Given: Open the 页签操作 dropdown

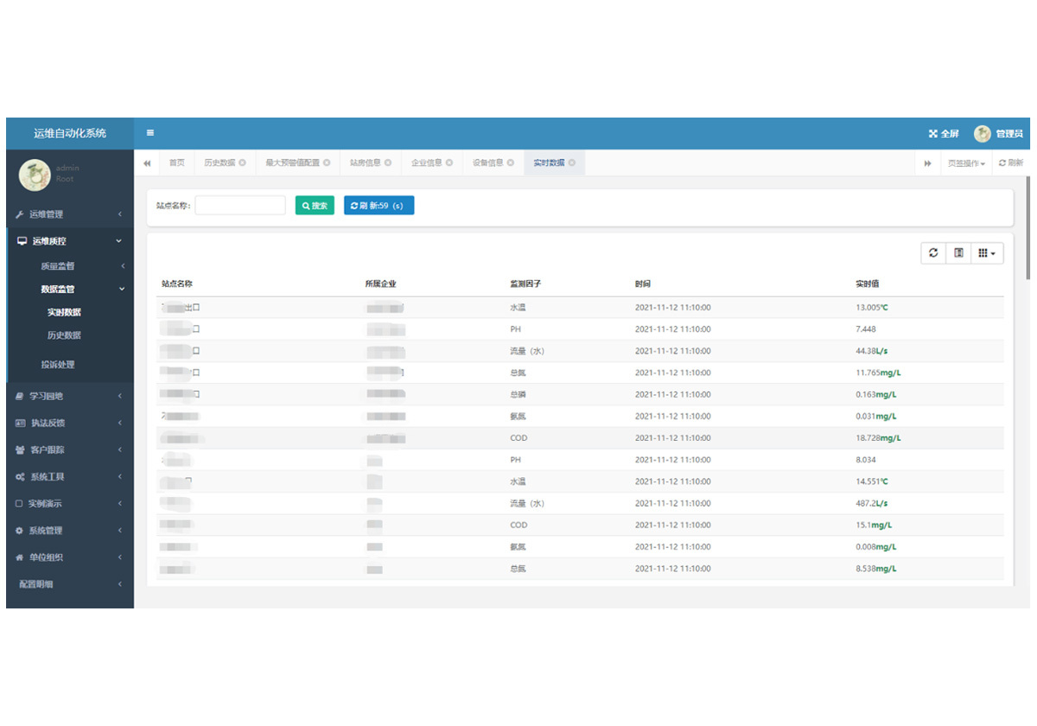Looking at the screenshot, I should tap(966, 163).
